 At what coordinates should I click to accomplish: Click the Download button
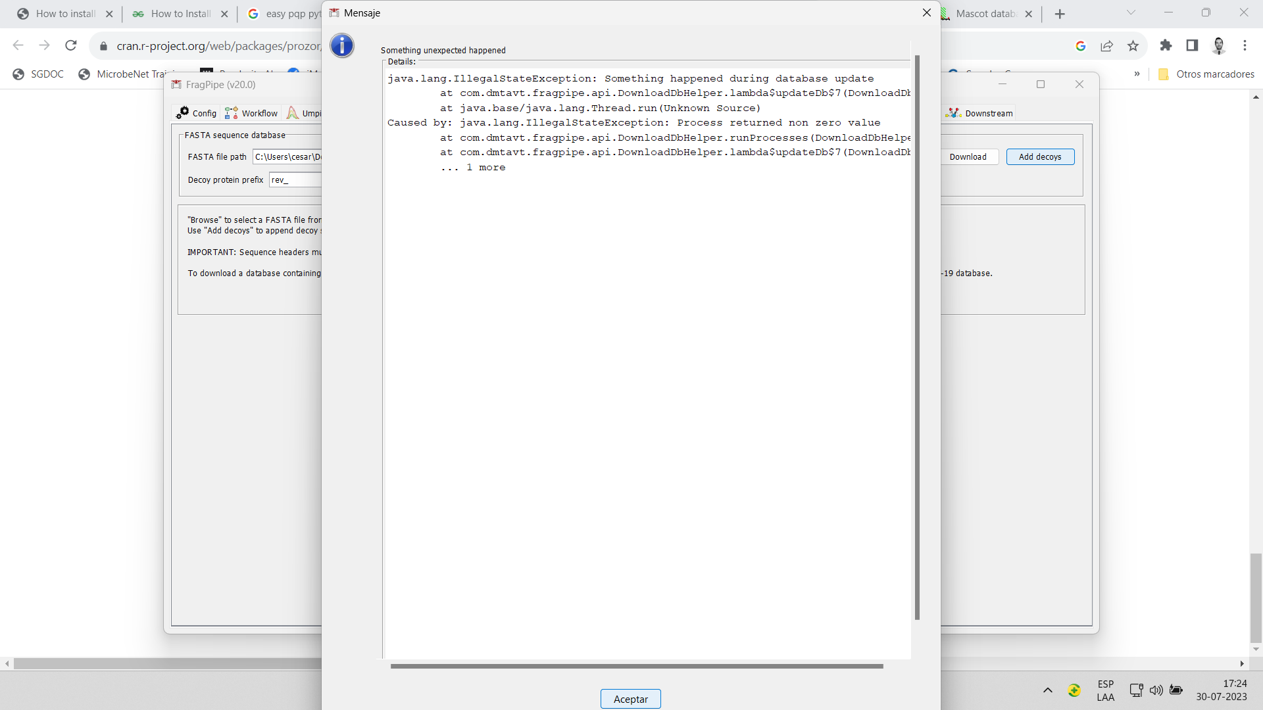pyautogui.click(x=968, y=156)
